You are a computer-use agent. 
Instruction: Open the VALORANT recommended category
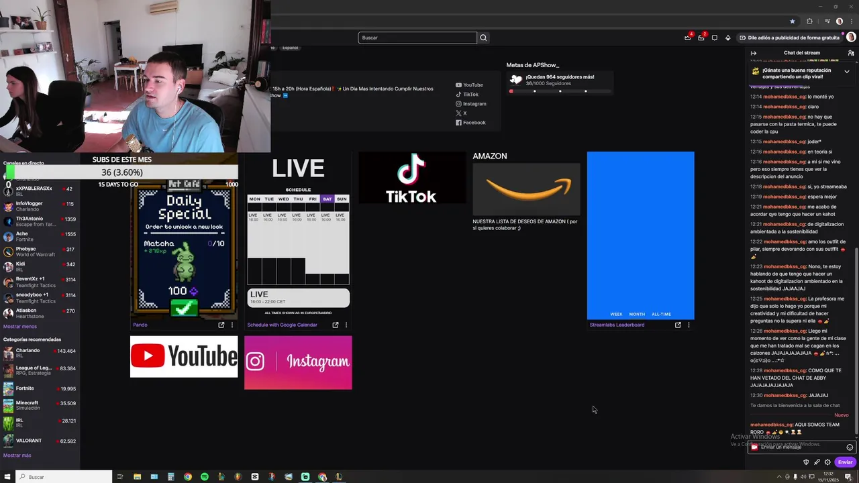click(x=40, y=441)
